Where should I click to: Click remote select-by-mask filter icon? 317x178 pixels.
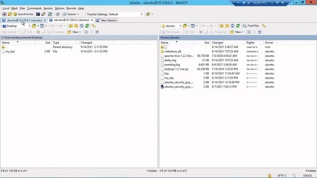260,32
